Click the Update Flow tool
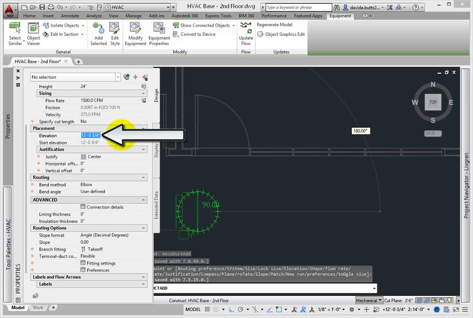This screenshot has width=473, height=318. tap(246, 34)
